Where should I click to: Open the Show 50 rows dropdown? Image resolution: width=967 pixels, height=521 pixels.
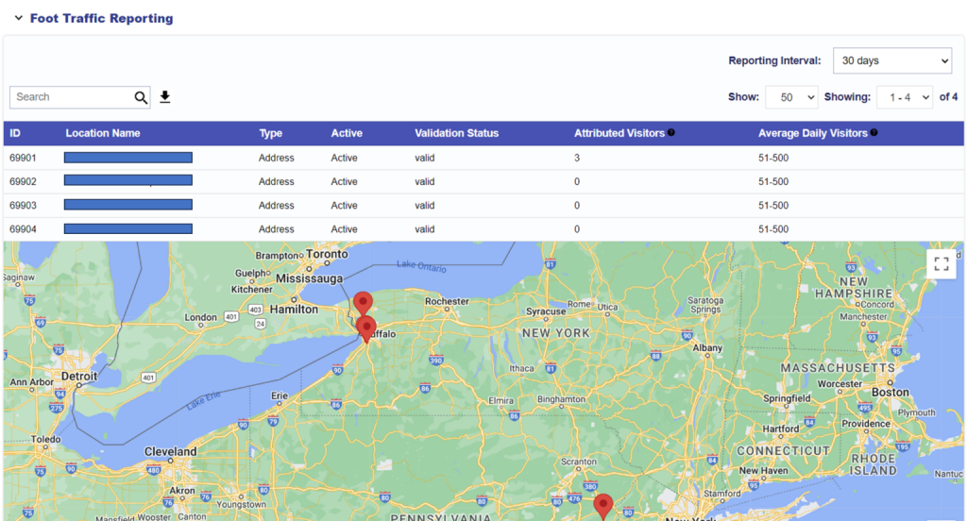791,97
